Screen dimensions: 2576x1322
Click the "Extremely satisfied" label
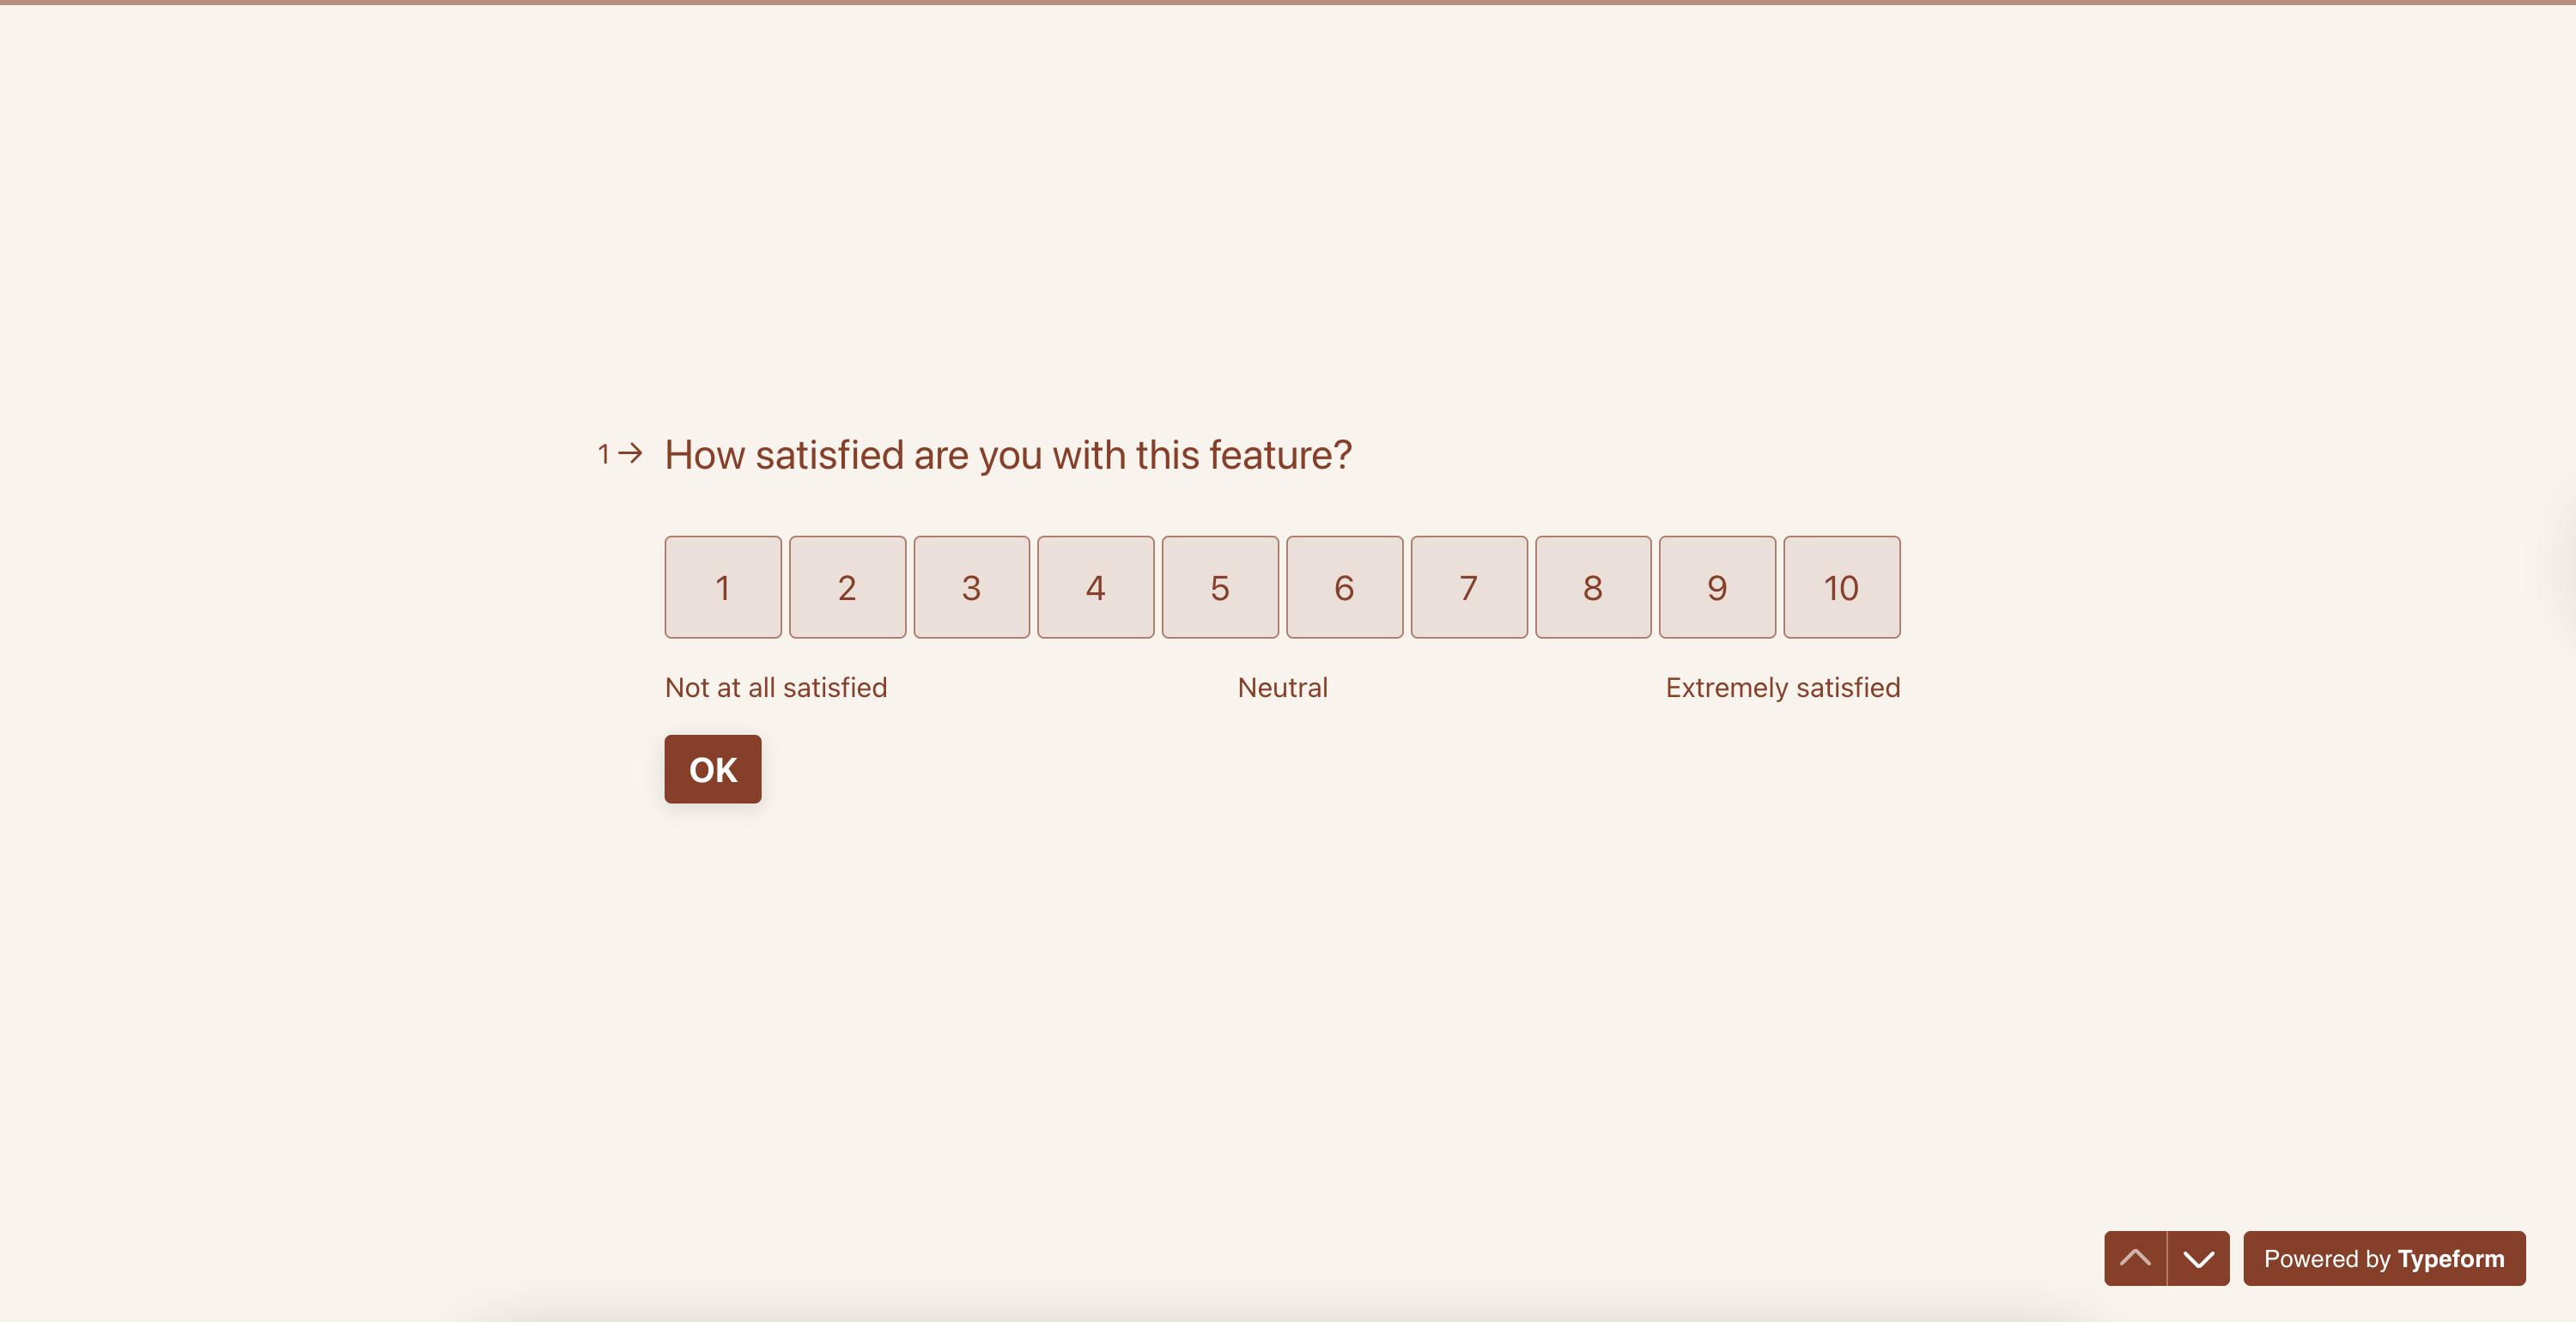1782,688
